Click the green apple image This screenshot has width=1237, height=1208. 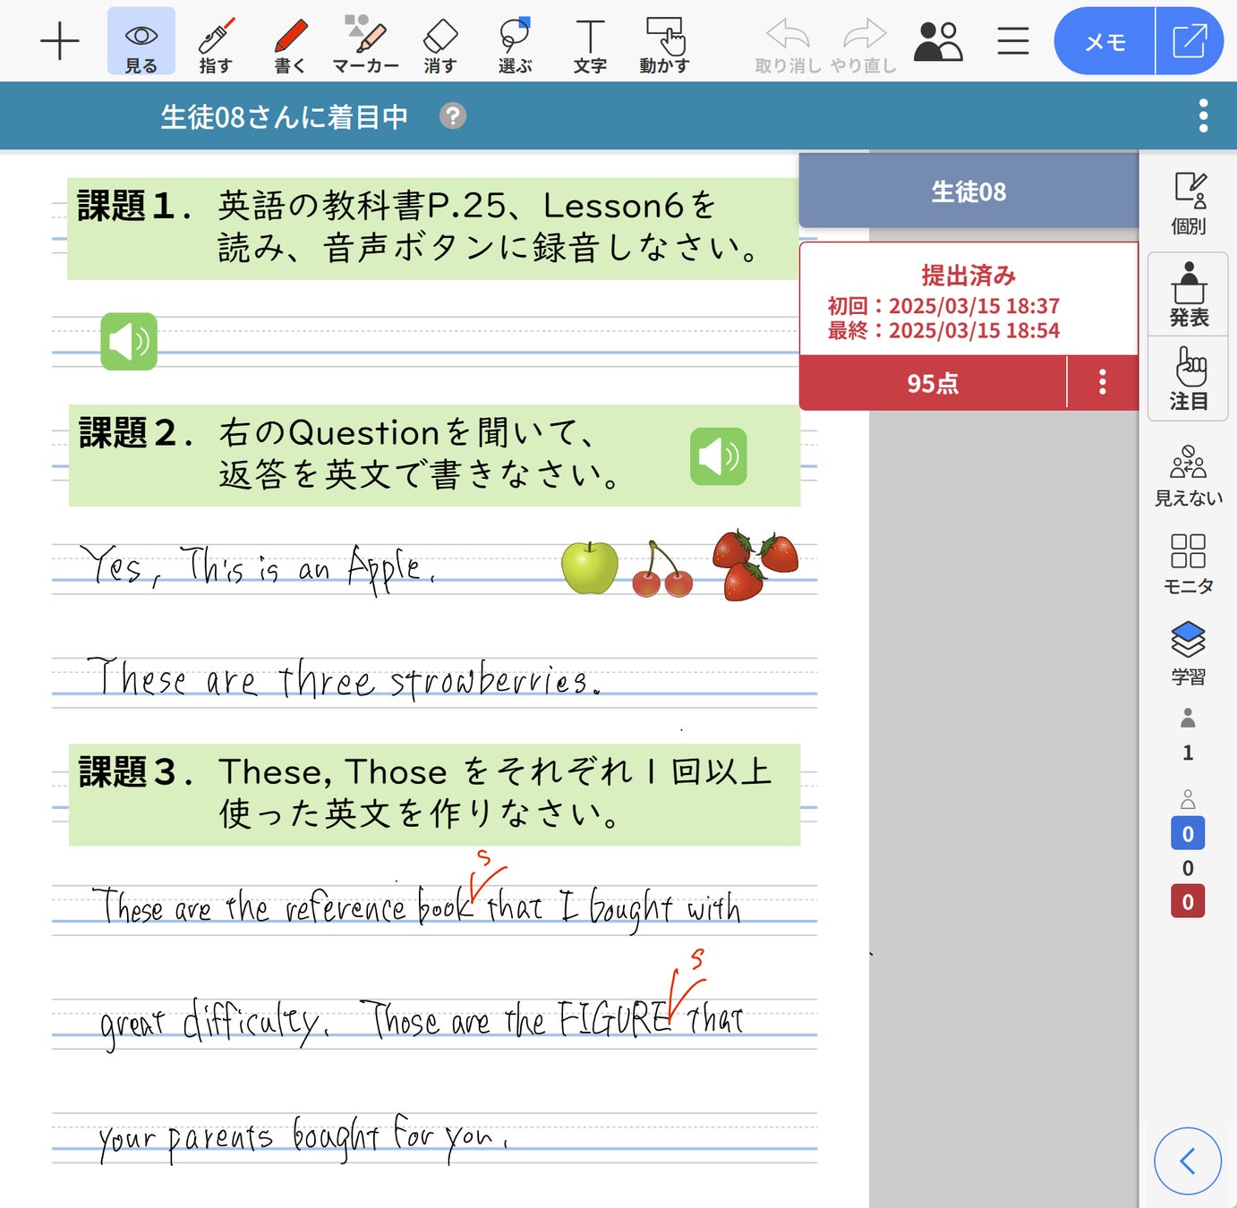coord(589,567)
